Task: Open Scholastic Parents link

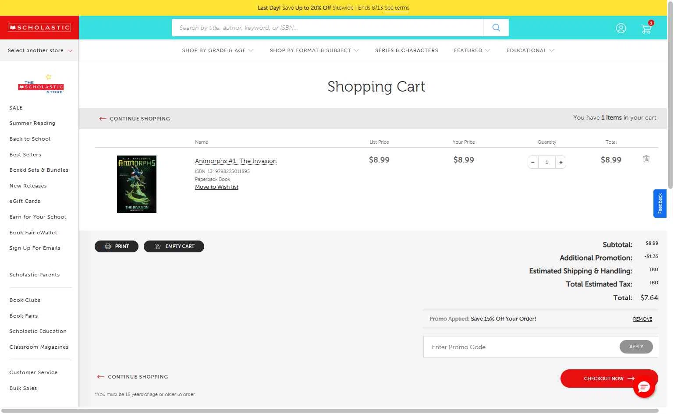Action: 35,275
